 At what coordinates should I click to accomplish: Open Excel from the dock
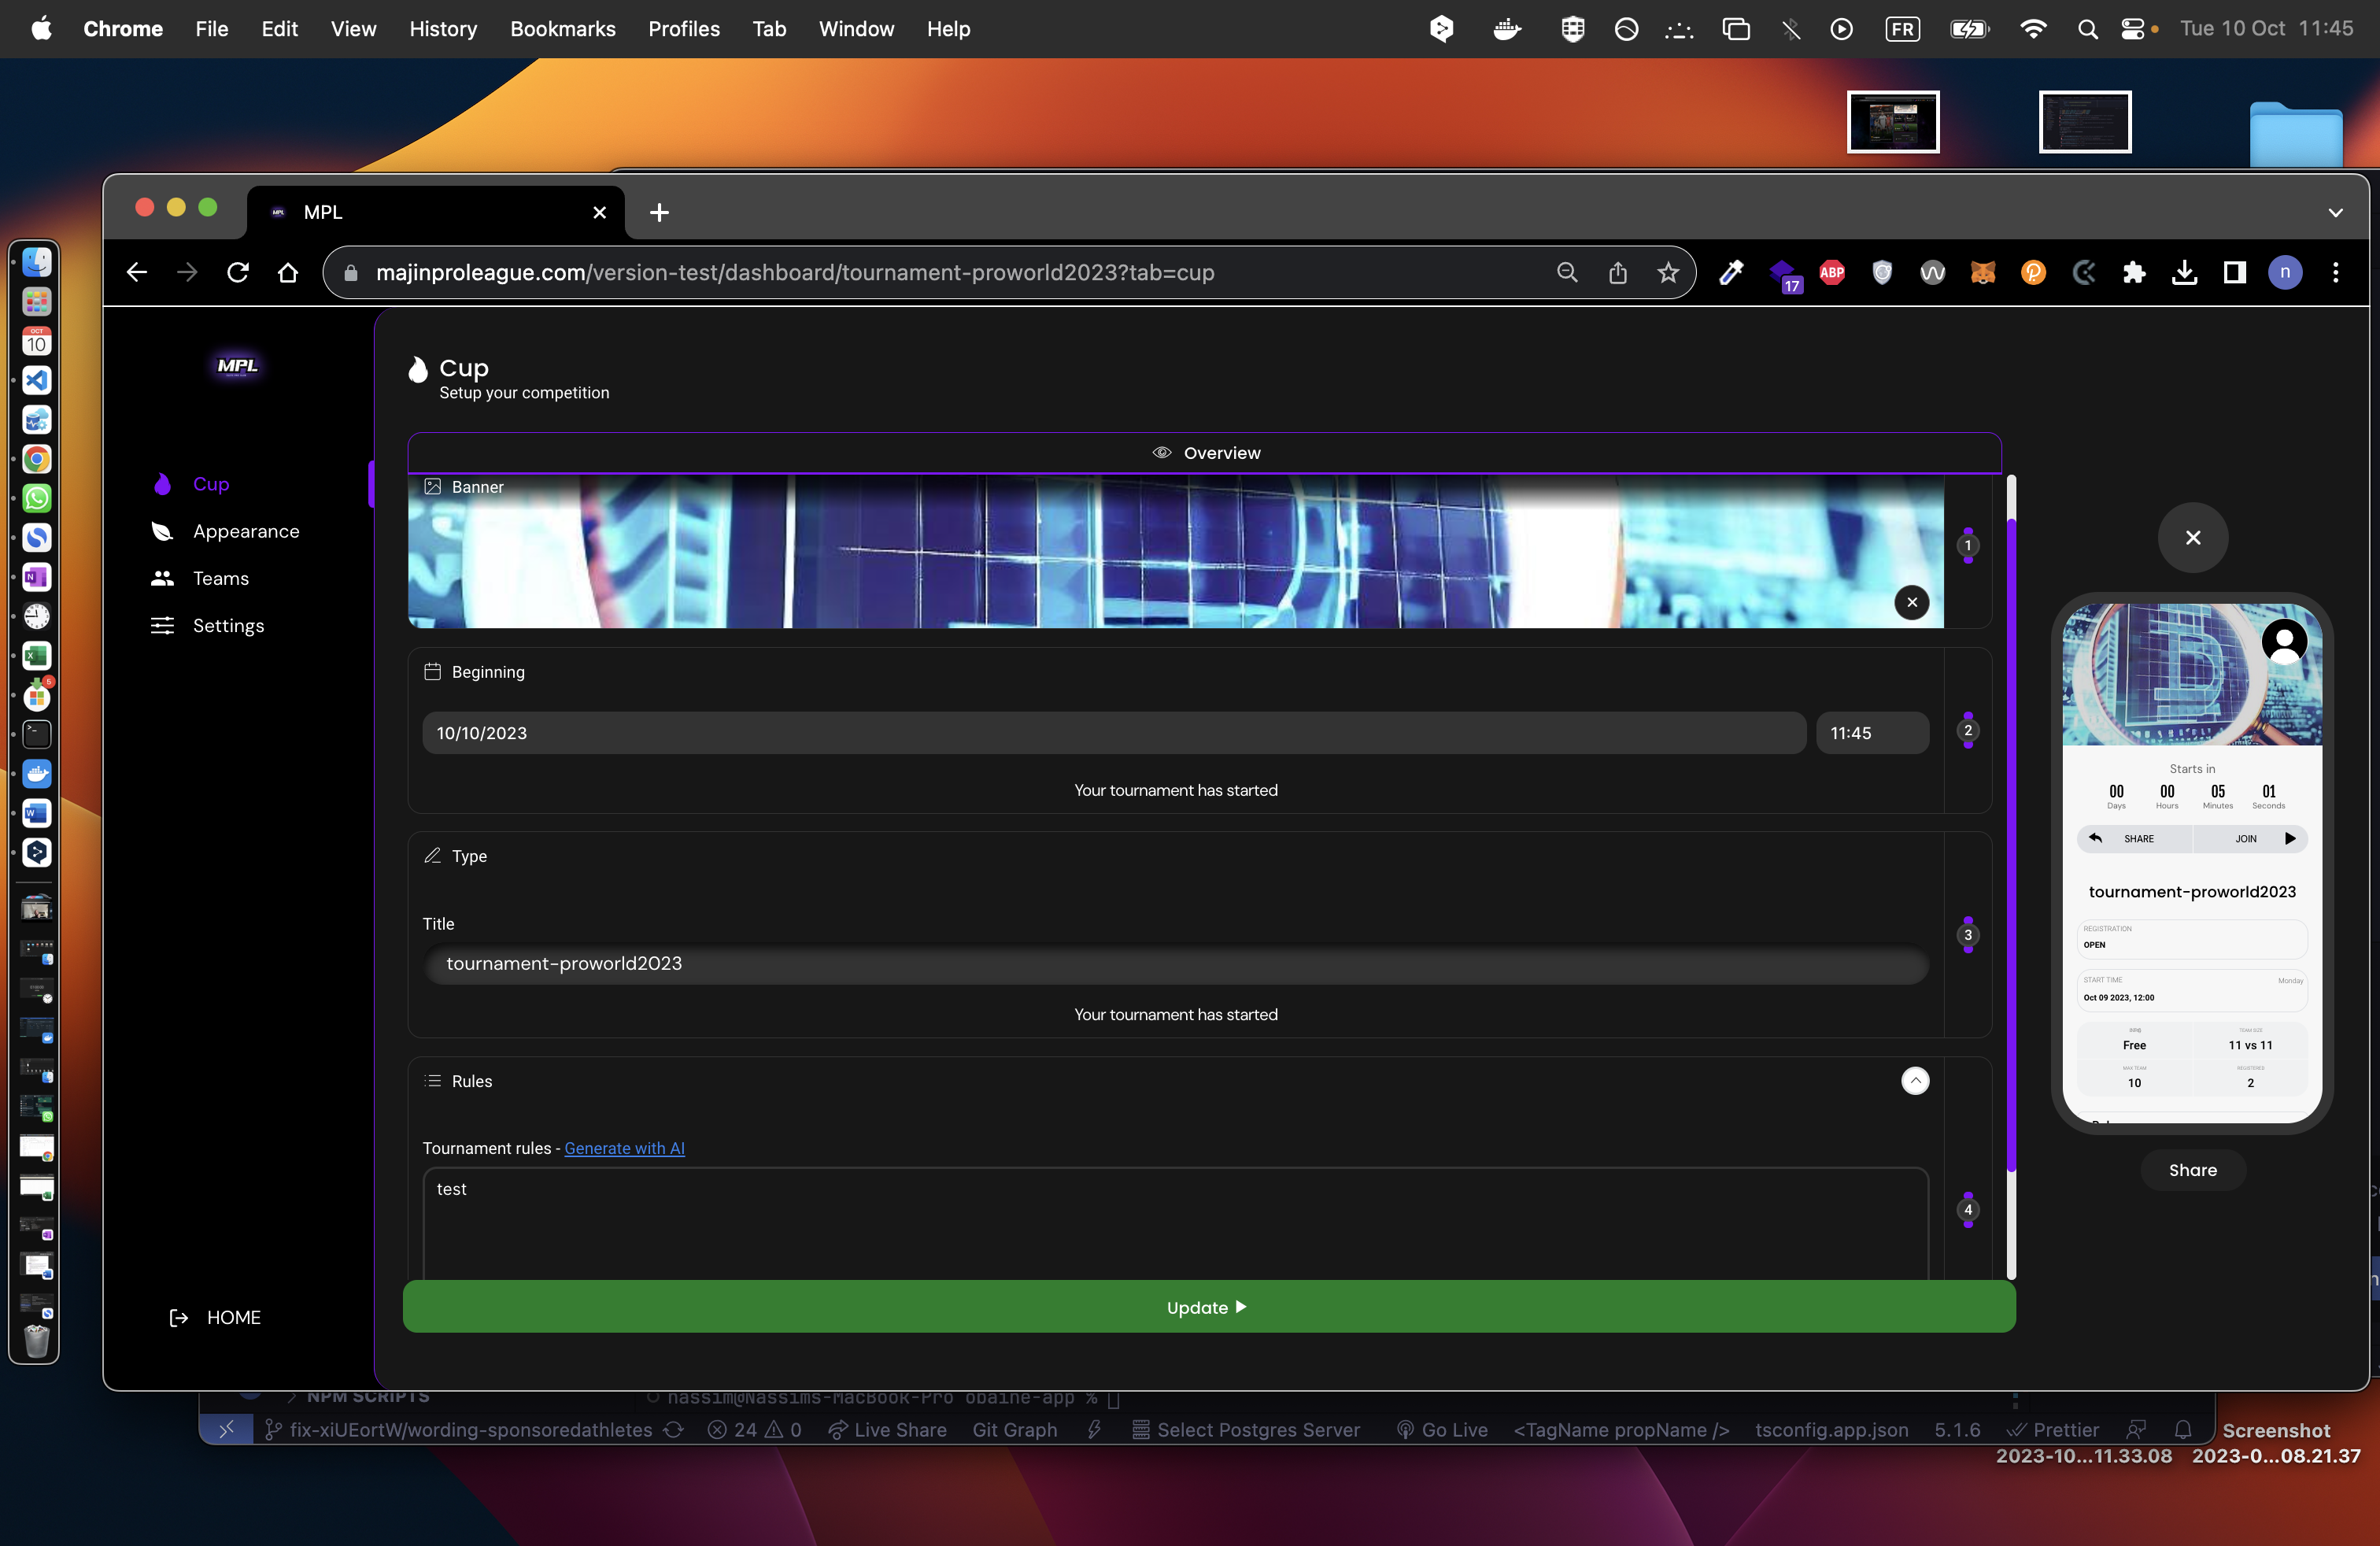coord(37,656)
